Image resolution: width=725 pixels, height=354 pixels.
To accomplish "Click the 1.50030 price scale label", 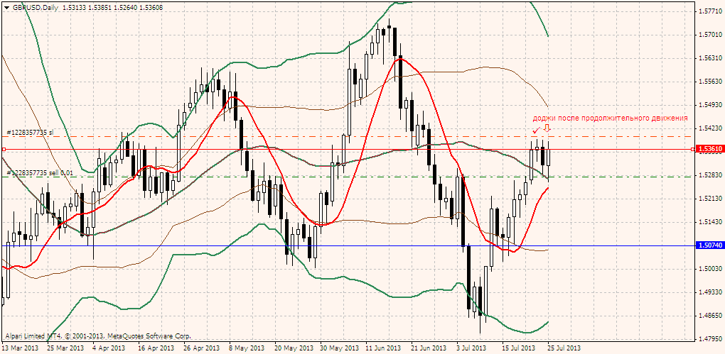I will click(x=711, y=269).
